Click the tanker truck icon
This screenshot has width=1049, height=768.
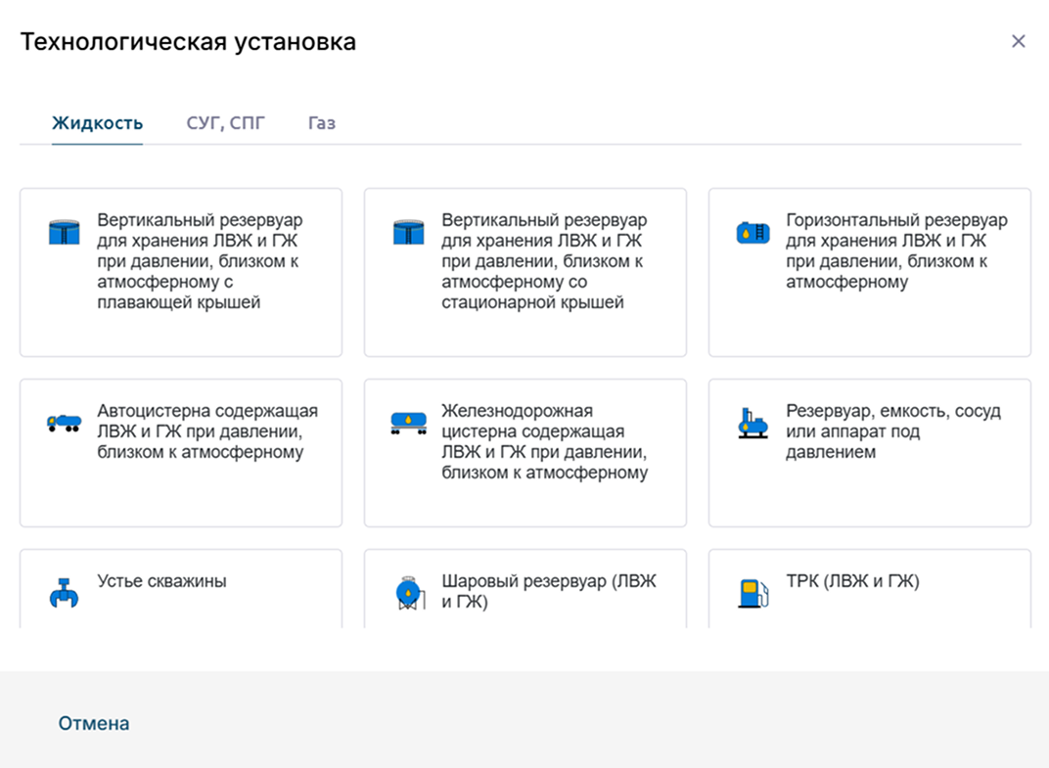coord(65,423)
